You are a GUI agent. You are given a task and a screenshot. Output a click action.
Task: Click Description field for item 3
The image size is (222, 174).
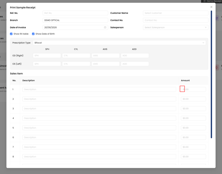point(99,109)
